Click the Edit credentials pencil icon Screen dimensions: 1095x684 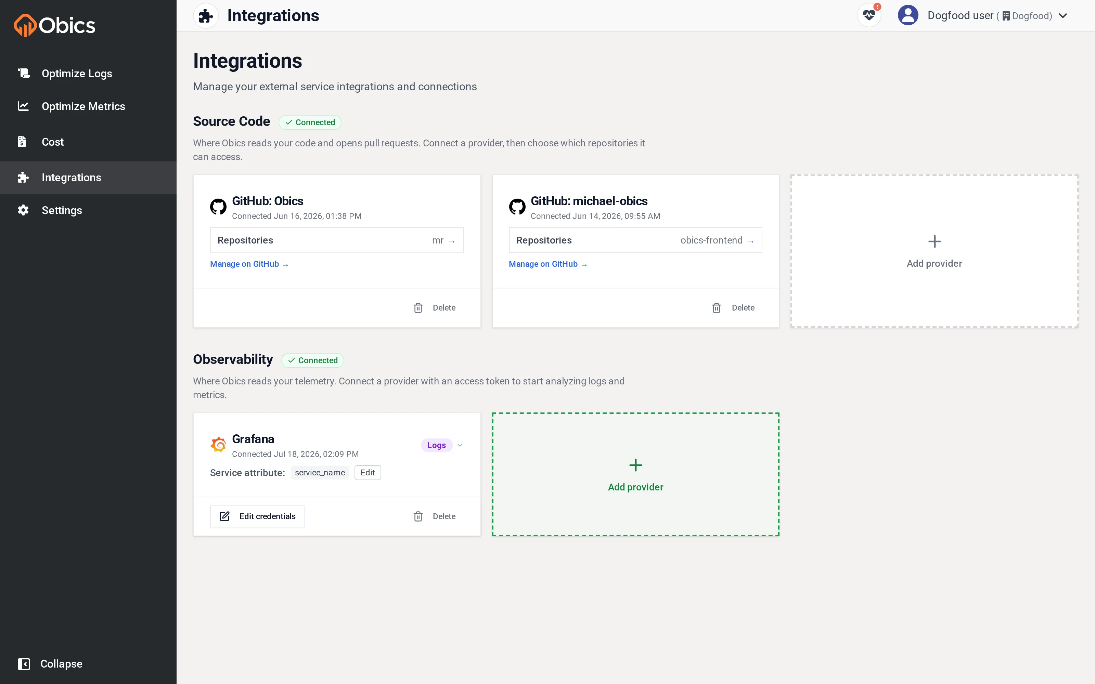(224, 516)
